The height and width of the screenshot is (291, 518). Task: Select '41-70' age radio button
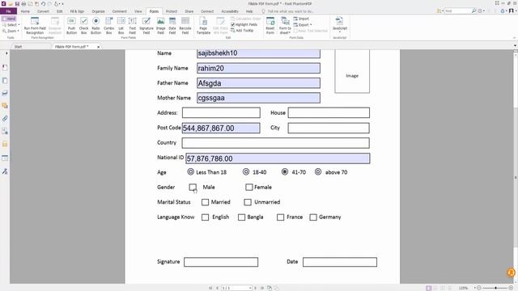[285, 171]
